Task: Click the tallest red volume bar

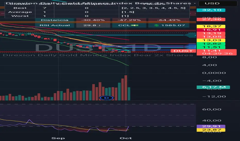Action: [126, 88]
